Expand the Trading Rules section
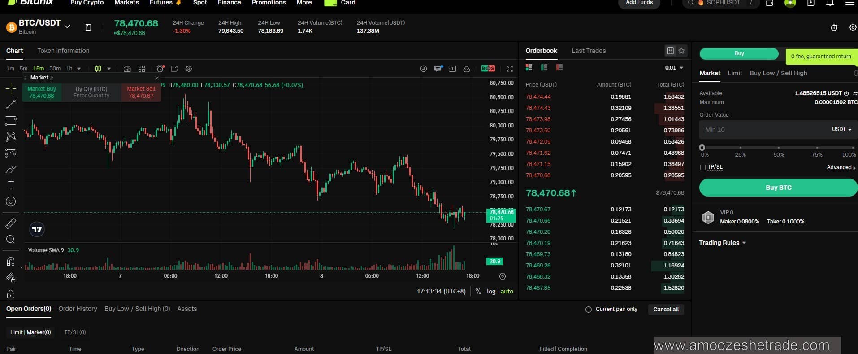Image resolution: width=858 pixels, height=354 pixels. (723, 243)
